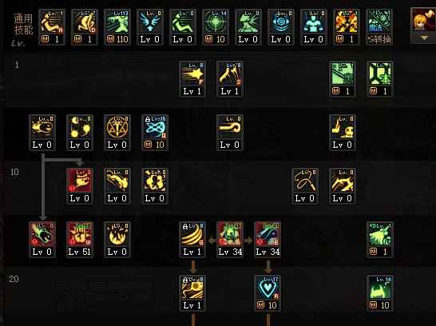This screenshot has height=326, width=436.
Task: Select the blue witch hat skill with E hotkey
Action: tap(268, 240)
